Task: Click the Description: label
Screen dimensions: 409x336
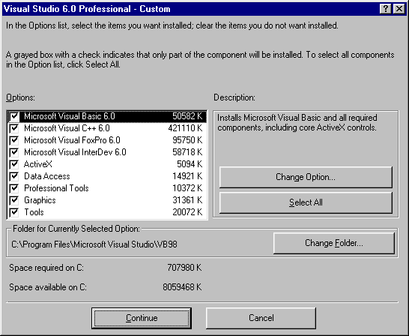Action: click(x=234, y=97)
